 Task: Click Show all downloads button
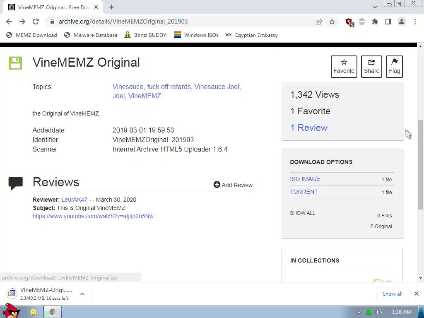click(393, 294)
